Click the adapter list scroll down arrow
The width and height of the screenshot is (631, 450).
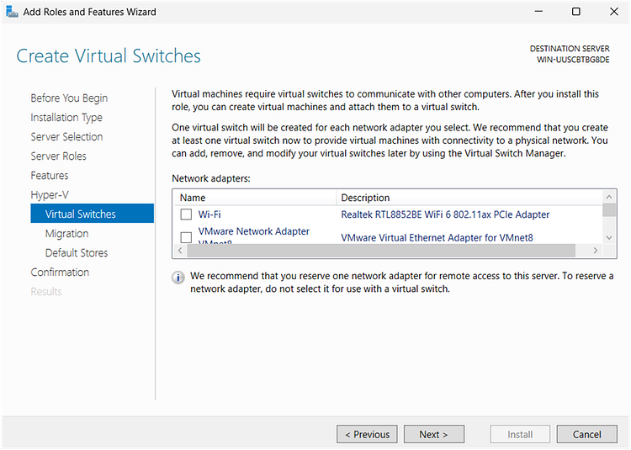609,238
